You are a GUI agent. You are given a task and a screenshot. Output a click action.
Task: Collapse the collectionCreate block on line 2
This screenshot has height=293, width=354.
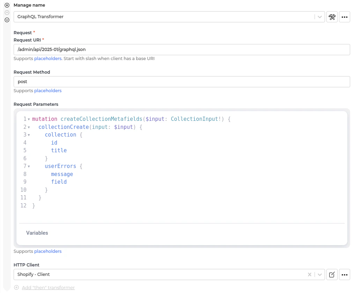pyautogui.click(x=29, y=127)
